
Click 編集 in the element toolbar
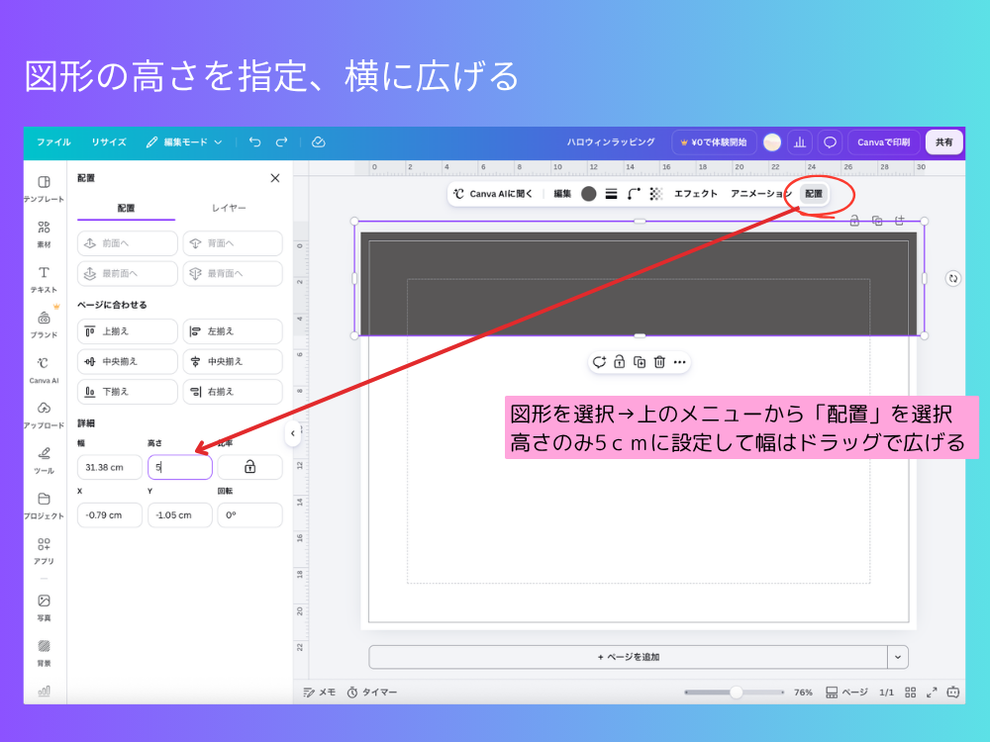point(562,194)
